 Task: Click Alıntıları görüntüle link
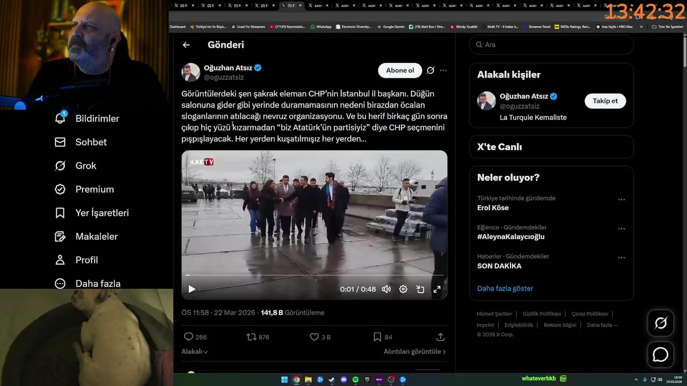pyautogui.click(x=415, y=352)
